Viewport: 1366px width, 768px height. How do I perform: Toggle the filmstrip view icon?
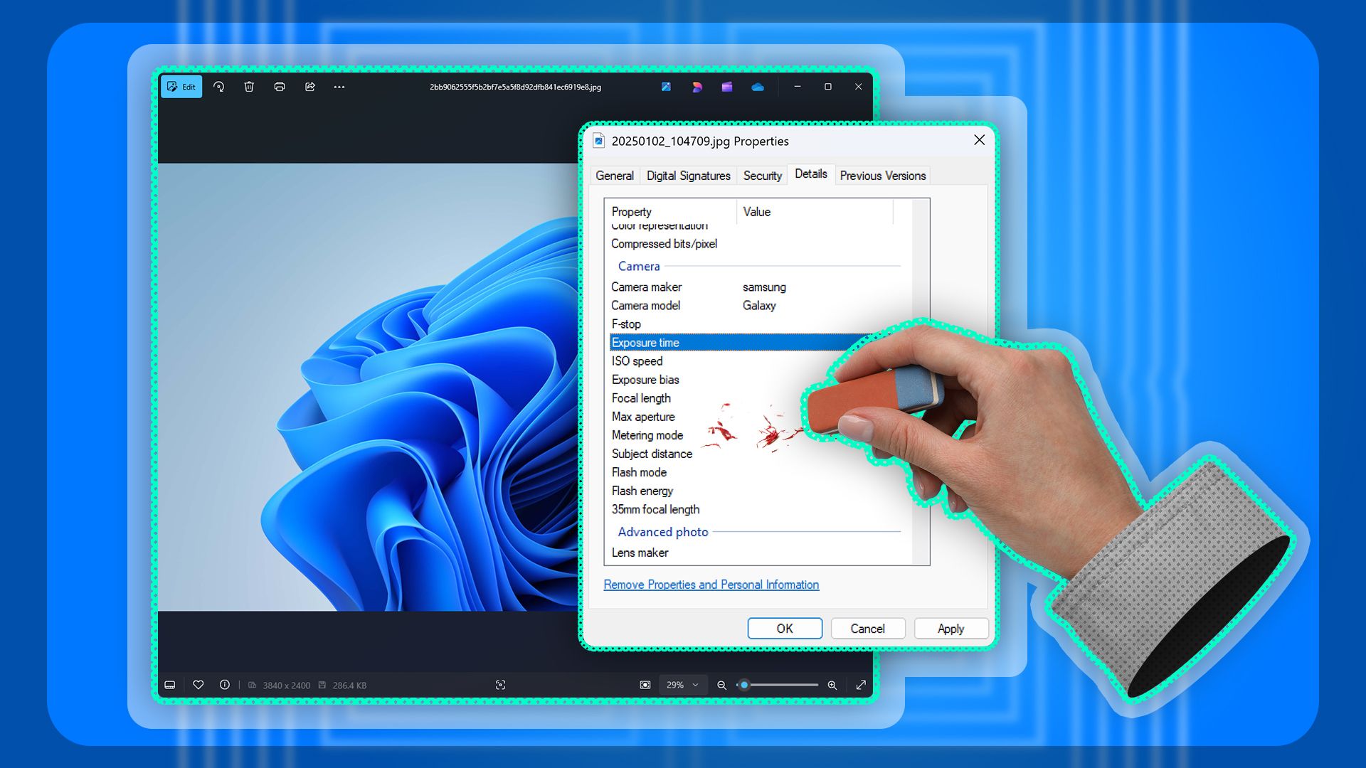(x=169, y=685)
